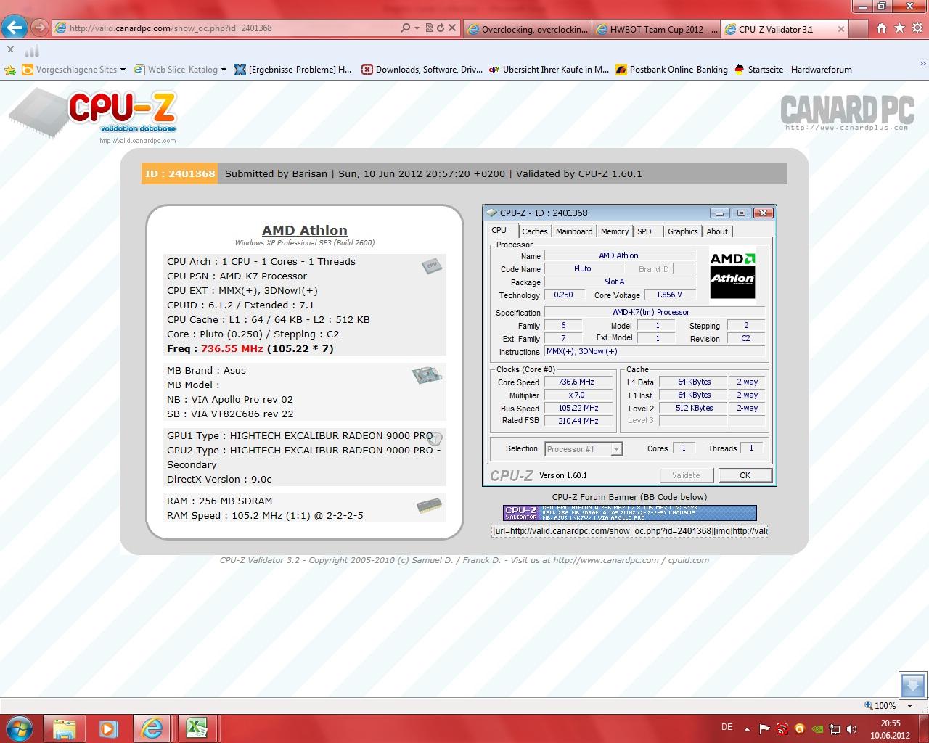Click the forum banner image

(x=630, y=513)
